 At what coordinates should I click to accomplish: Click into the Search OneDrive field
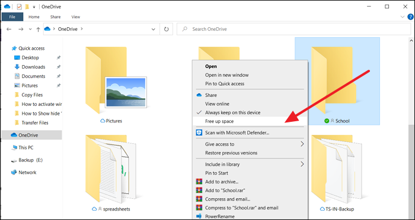pyautogui.click(x=293, y=29)
